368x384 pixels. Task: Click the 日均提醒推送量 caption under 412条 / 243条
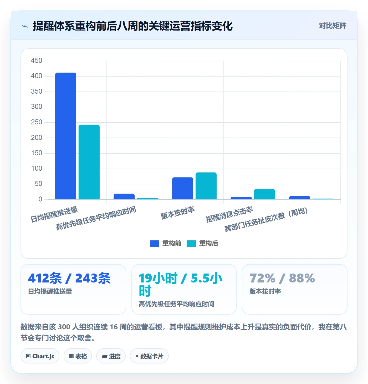pyautogui.click(x=50, y=291)
